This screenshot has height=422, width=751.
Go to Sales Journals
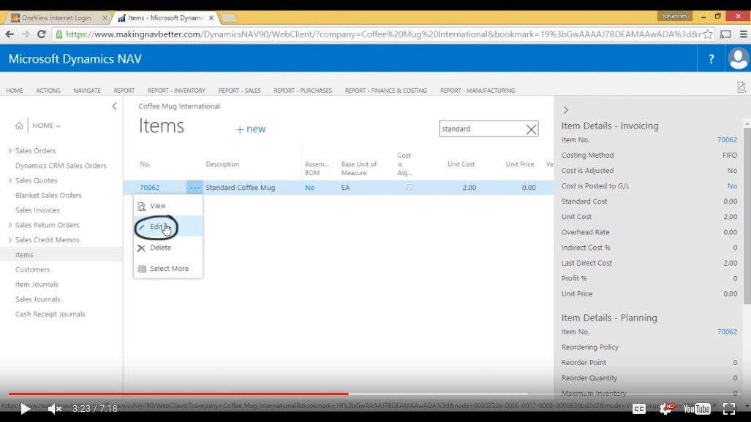click(38, 299)
